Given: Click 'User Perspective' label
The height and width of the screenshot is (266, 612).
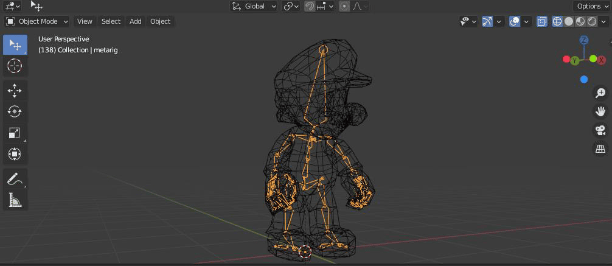Looking at the screenshot, I should (x=64, y=39).
